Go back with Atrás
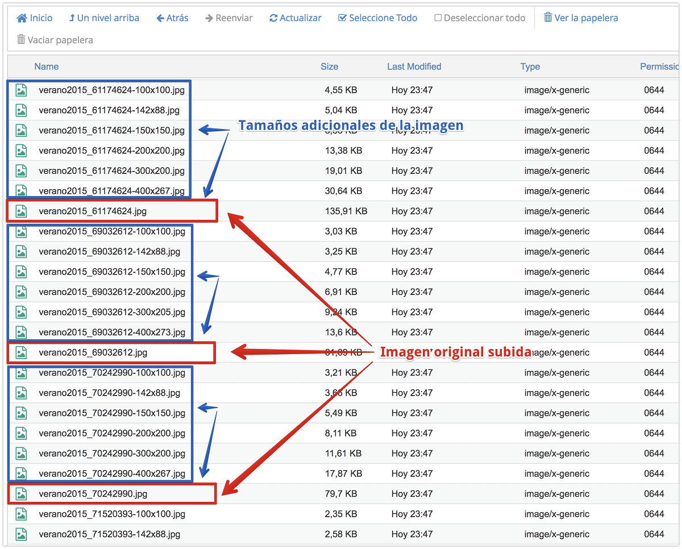 (173, 18)
